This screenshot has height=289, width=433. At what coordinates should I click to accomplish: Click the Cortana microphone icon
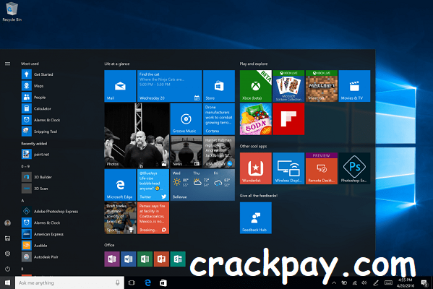coord(117,282)
